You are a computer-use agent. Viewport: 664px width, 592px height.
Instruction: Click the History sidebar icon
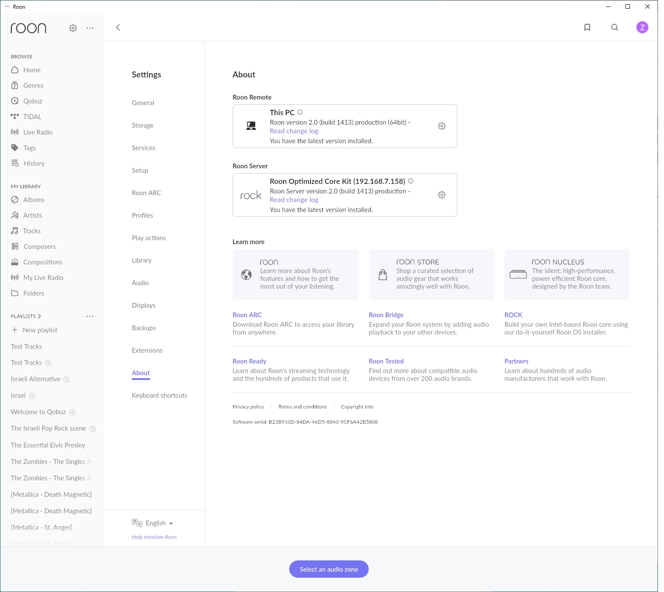15,163
